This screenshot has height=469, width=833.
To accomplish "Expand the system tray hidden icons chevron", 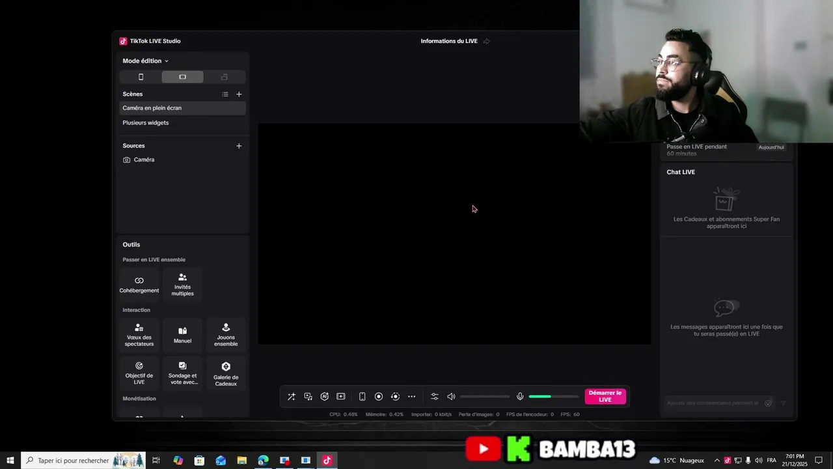I will [717, 461].
